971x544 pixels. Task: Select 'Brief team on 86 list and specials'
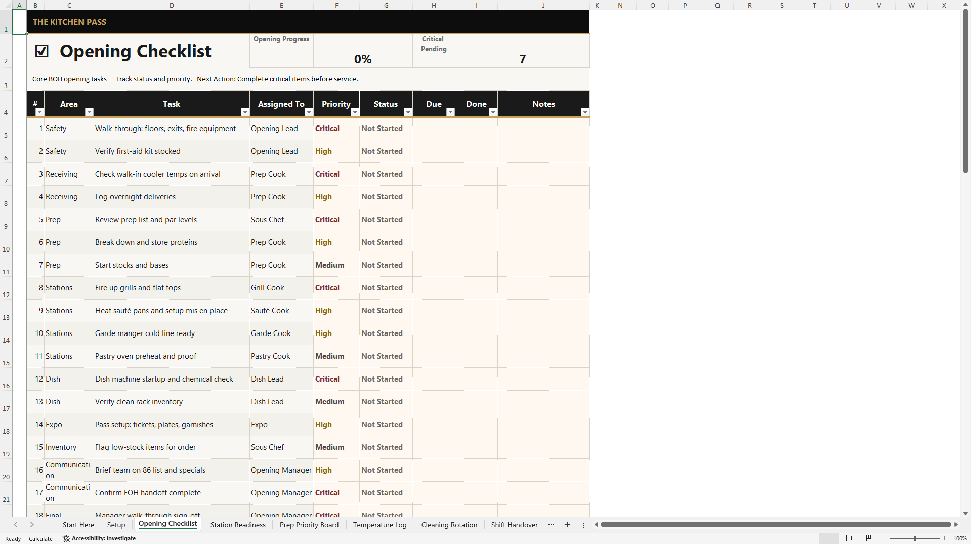coord(172,470)
